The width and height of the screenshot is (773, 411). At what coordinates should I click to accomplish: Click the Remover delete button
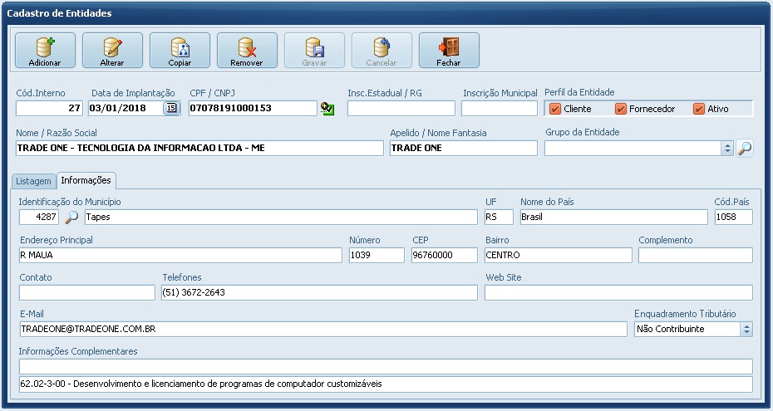(x=247, y=50)
